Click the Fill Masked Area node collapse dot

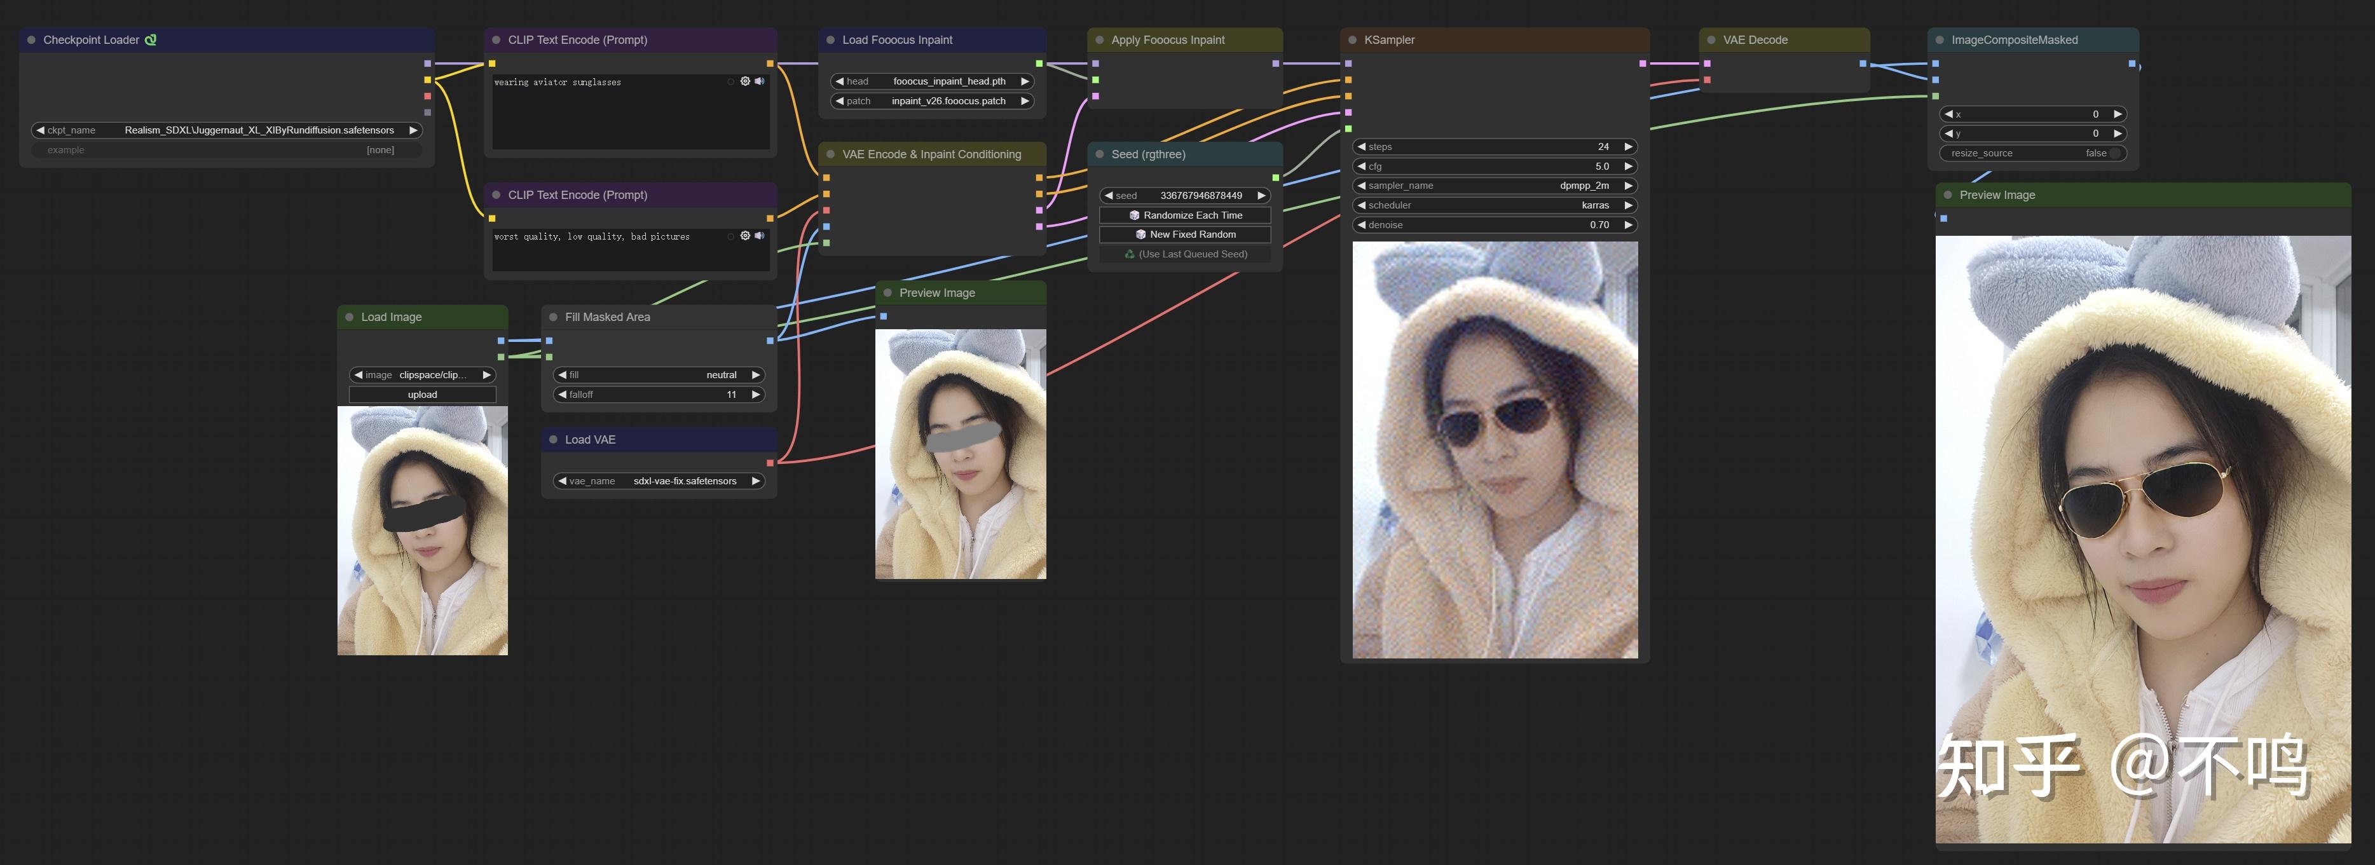tap(553, 317)
